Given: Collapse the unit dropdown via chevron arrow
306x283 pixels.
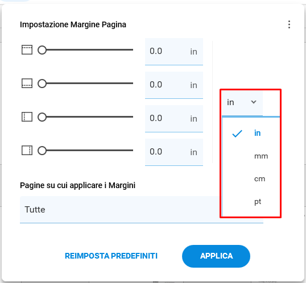Looking at the screenshot, I should pos(254,102).
